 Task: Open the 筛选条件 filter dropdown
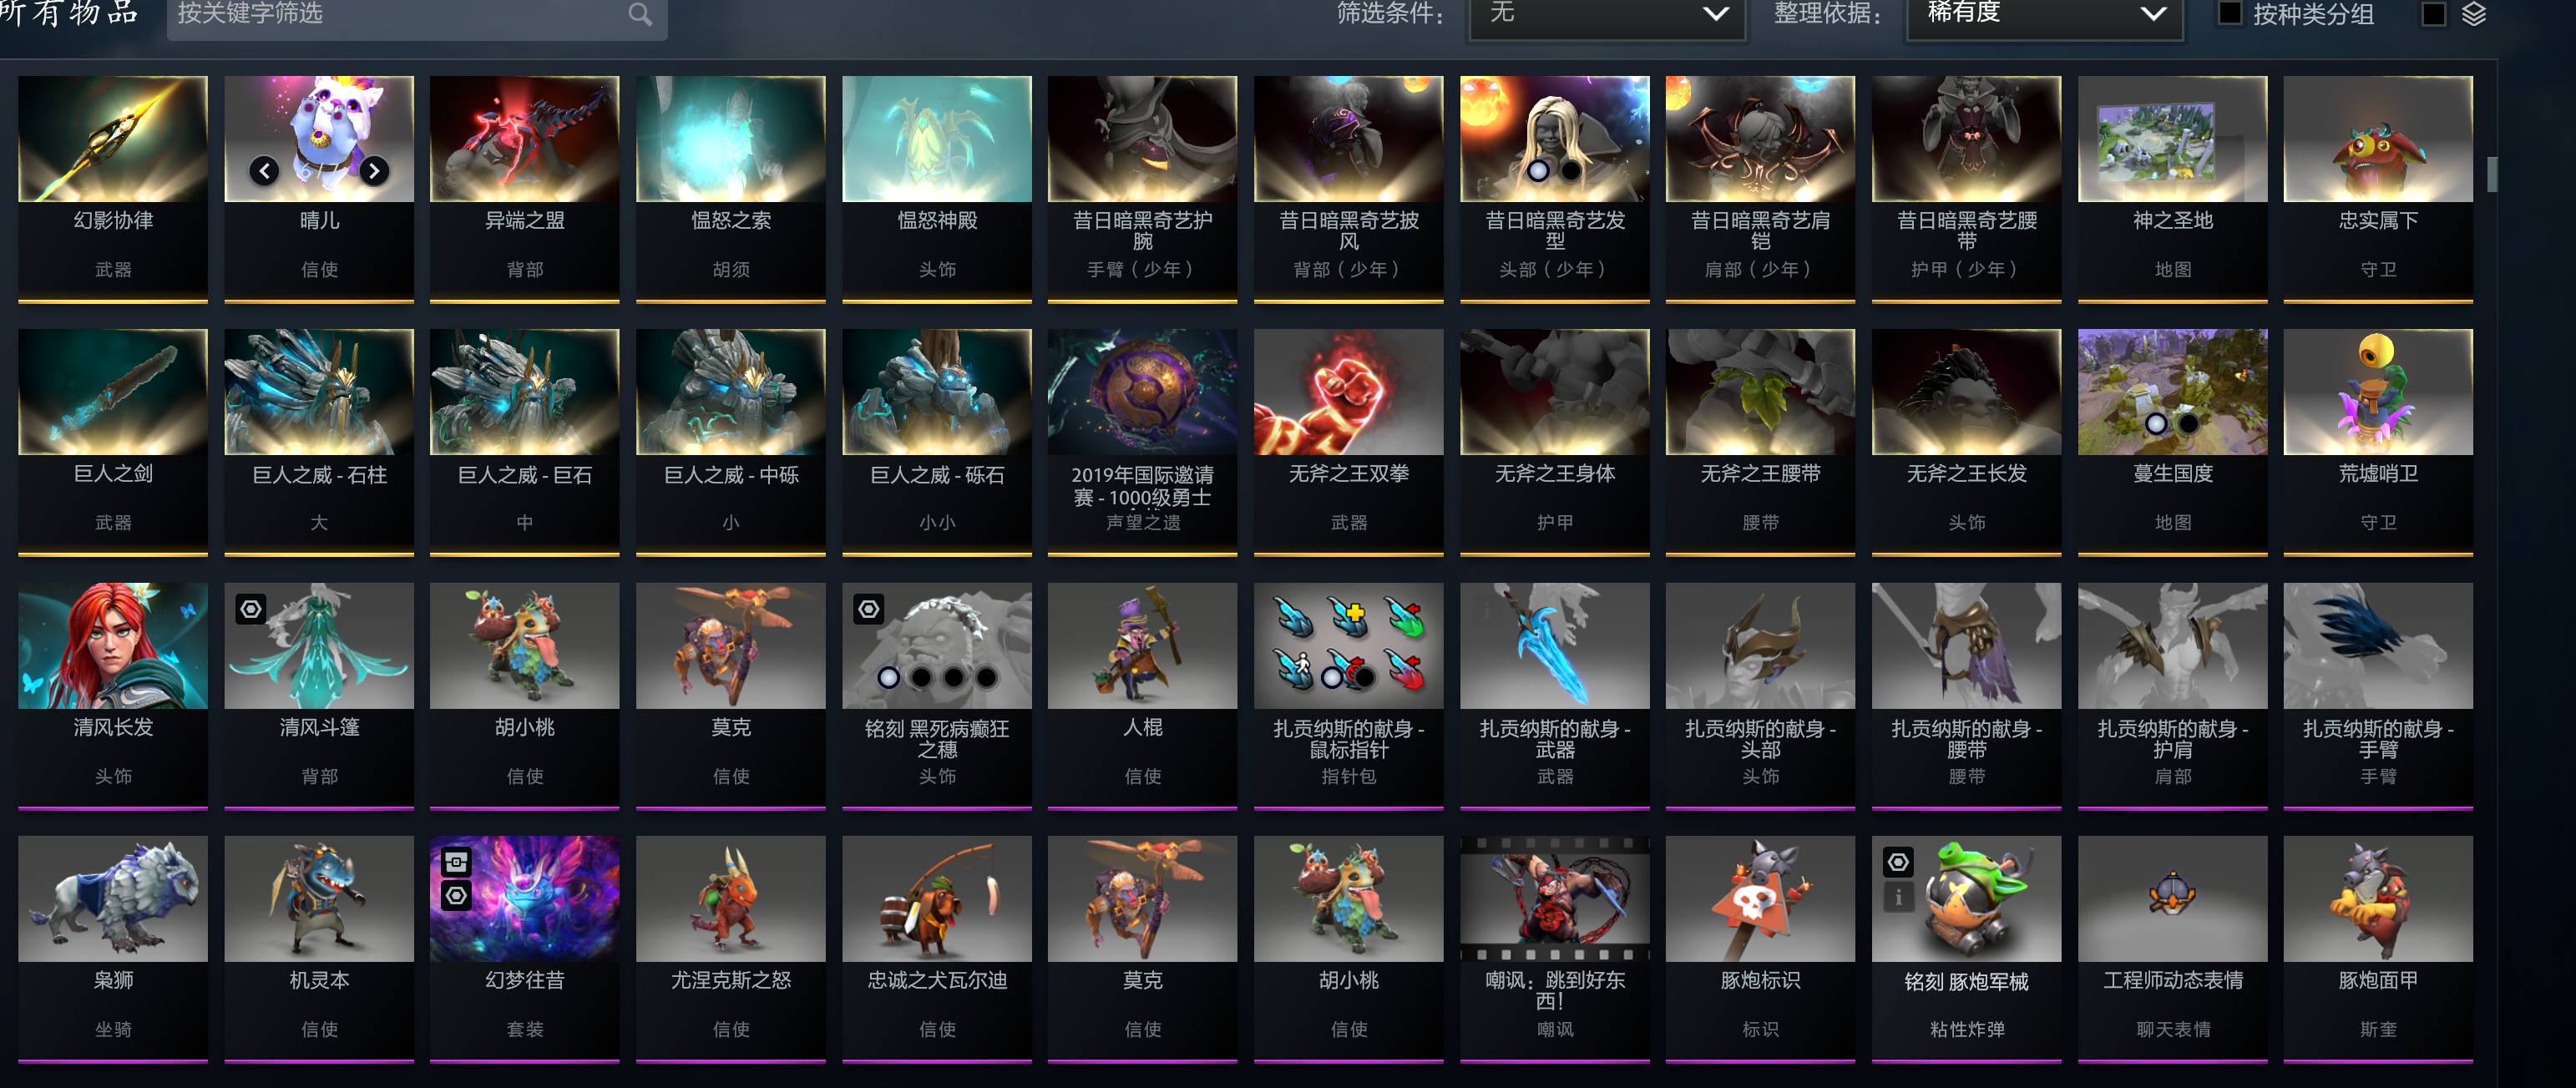point(1607,16)
